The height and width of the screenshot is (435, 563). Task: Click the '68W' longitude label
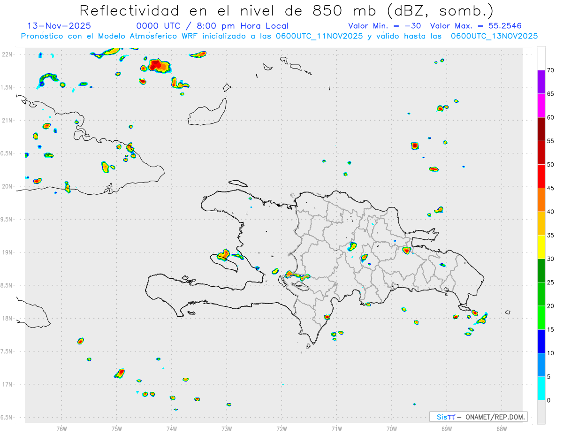tap(502, 428)
